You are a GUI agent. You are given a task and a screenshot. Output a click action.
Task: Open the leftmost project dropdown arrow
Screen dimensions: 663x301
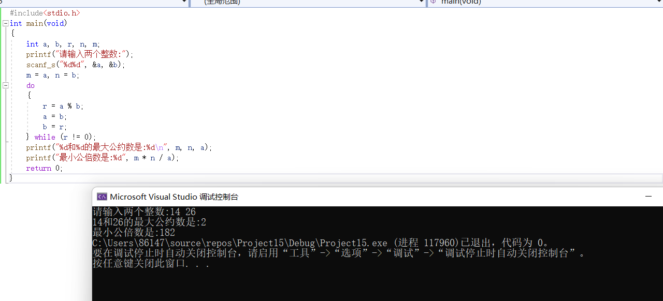pyautogui.click(x=184, y=2)
